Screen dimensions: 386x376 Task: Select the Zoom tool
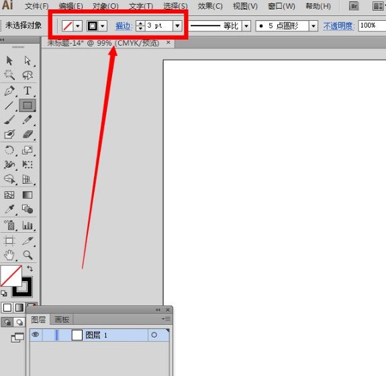pyautogui.click(x=28, y=255)
